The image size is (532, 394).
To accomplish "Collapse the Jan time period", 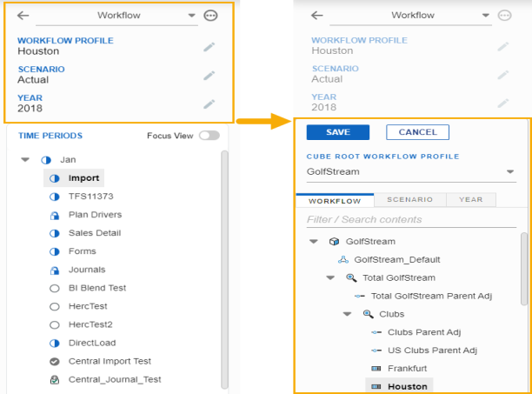I will click(24, 160).
